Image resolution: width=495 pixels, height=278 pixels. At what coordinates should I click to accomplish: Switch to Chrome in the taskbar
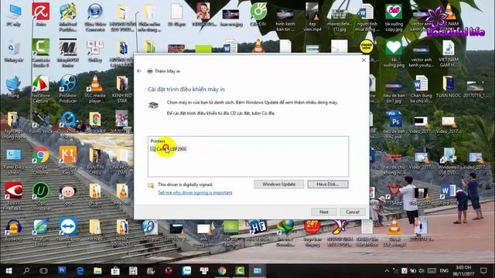click(x=222, y=271)
